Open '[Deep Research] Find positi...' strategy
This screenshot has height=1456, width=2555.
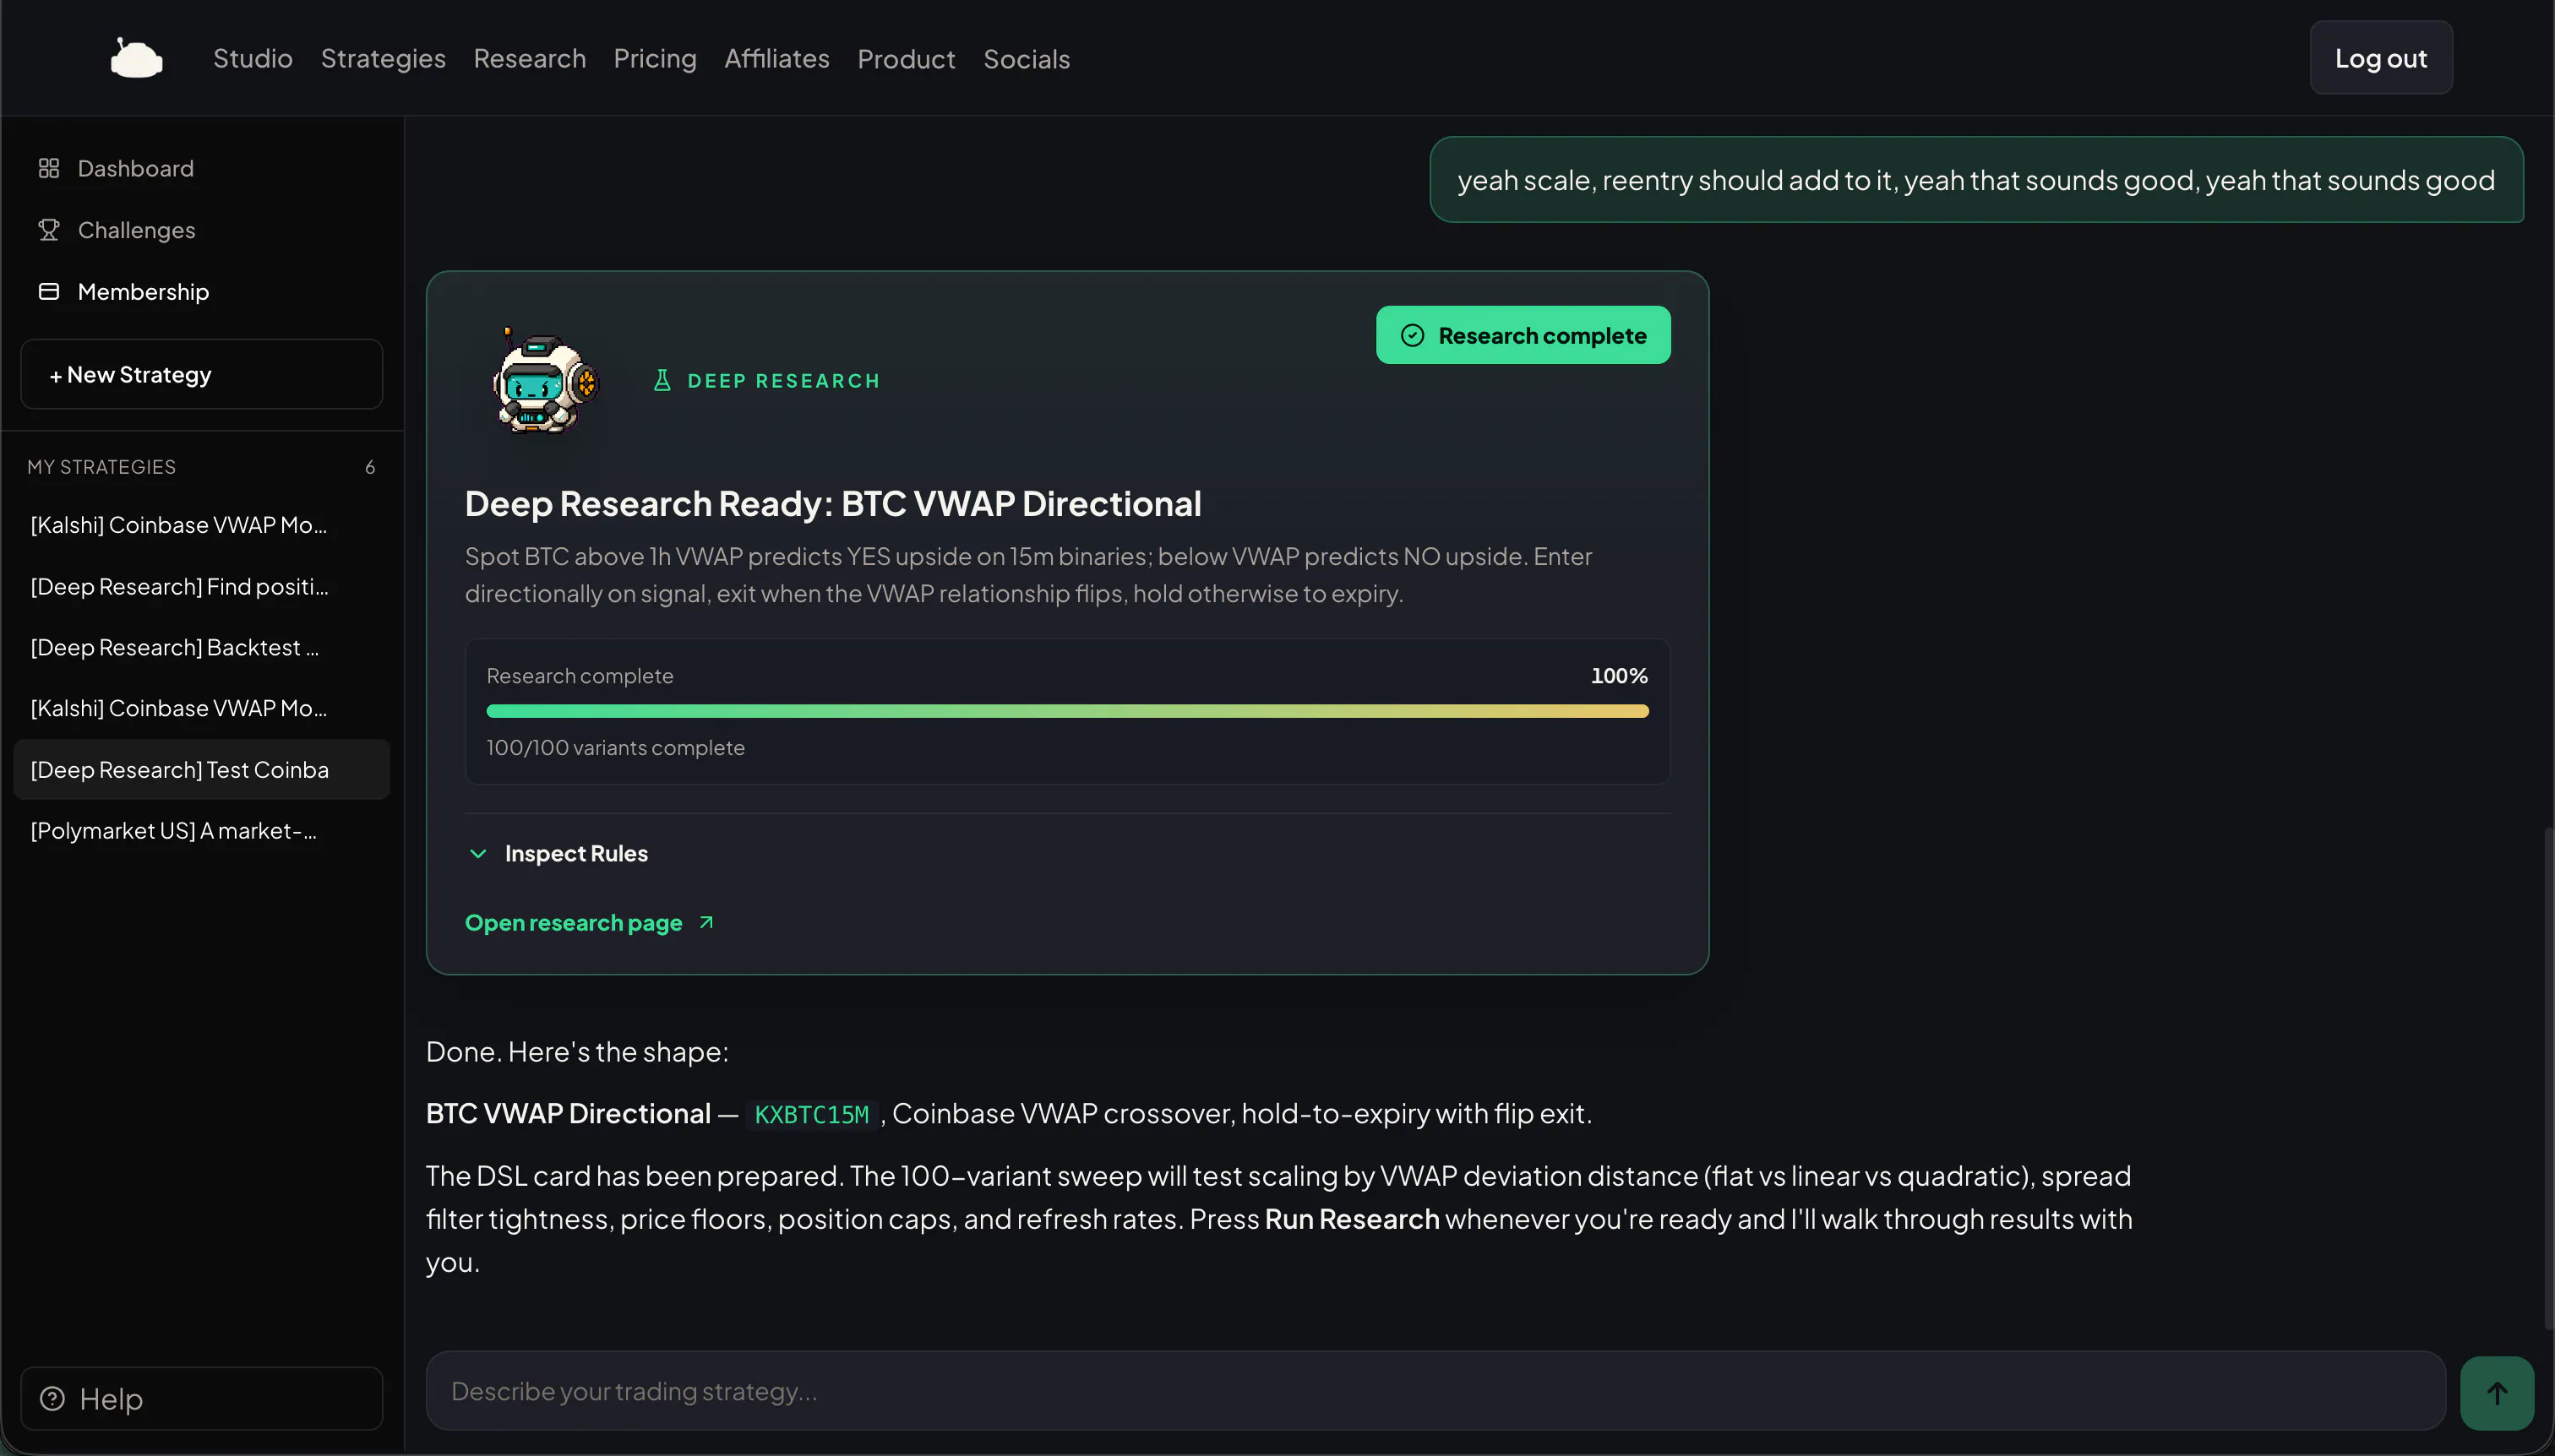coord(201,586)
